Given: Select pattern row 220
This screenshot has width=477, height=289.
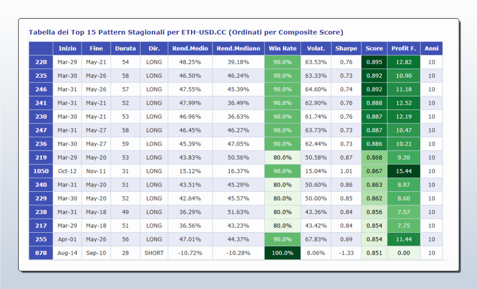Looking at the screenshot, I should (41, 61).
